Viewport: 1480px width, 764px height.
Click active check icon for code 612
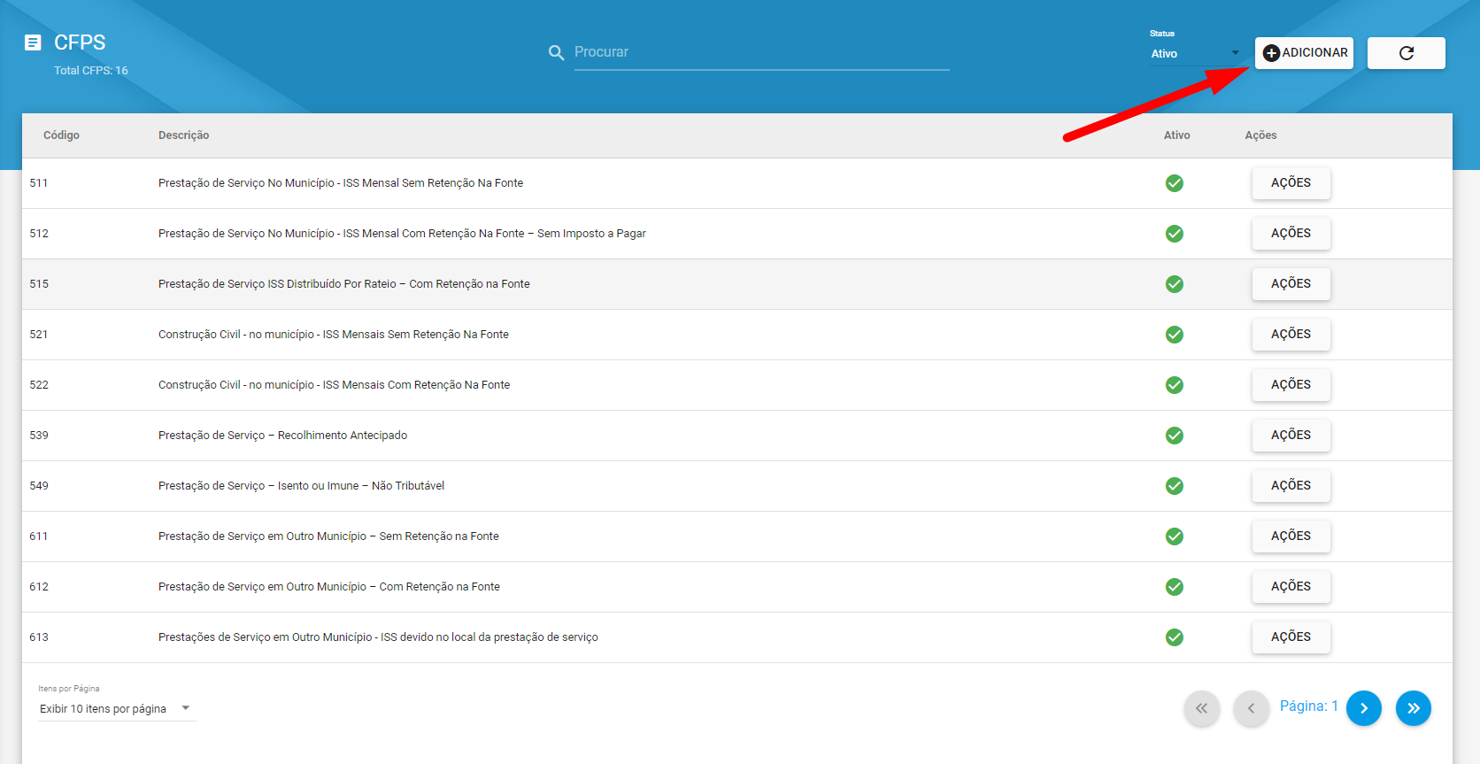pos(1175,587)
